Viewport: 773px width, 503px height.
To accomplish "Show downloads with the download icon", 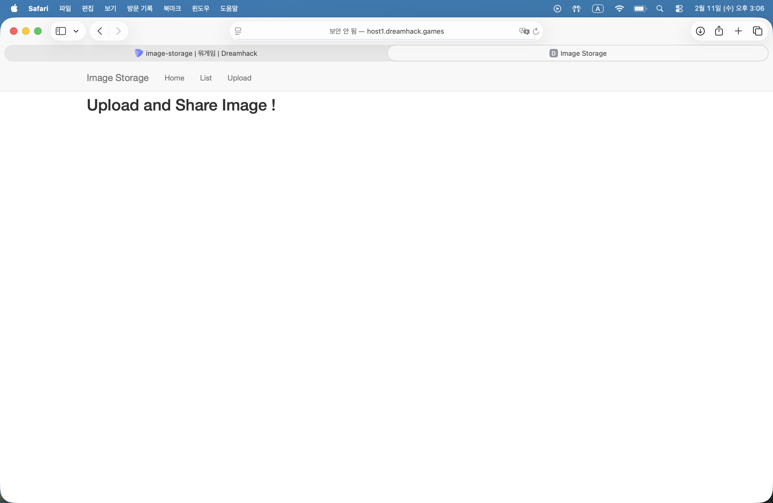I will pyautogui.click(x=700, y=31).
